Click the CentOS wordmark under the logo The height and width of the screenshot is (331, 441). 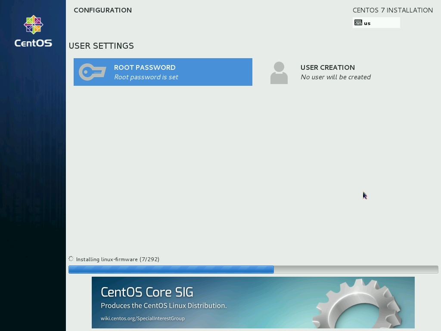click(33, 43)
